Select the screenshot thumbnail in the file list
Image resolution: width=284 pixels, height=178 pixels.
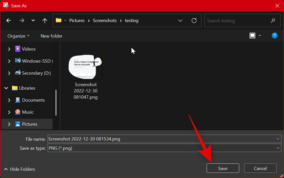click(85, 67)
